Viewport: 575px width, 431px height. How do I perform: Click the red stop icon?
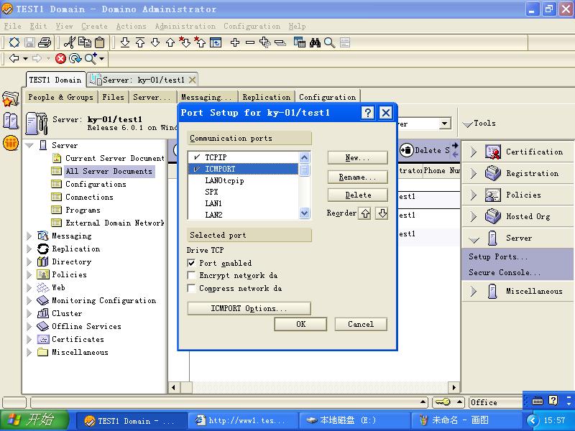pyautogui.click(x=61, y=59)
